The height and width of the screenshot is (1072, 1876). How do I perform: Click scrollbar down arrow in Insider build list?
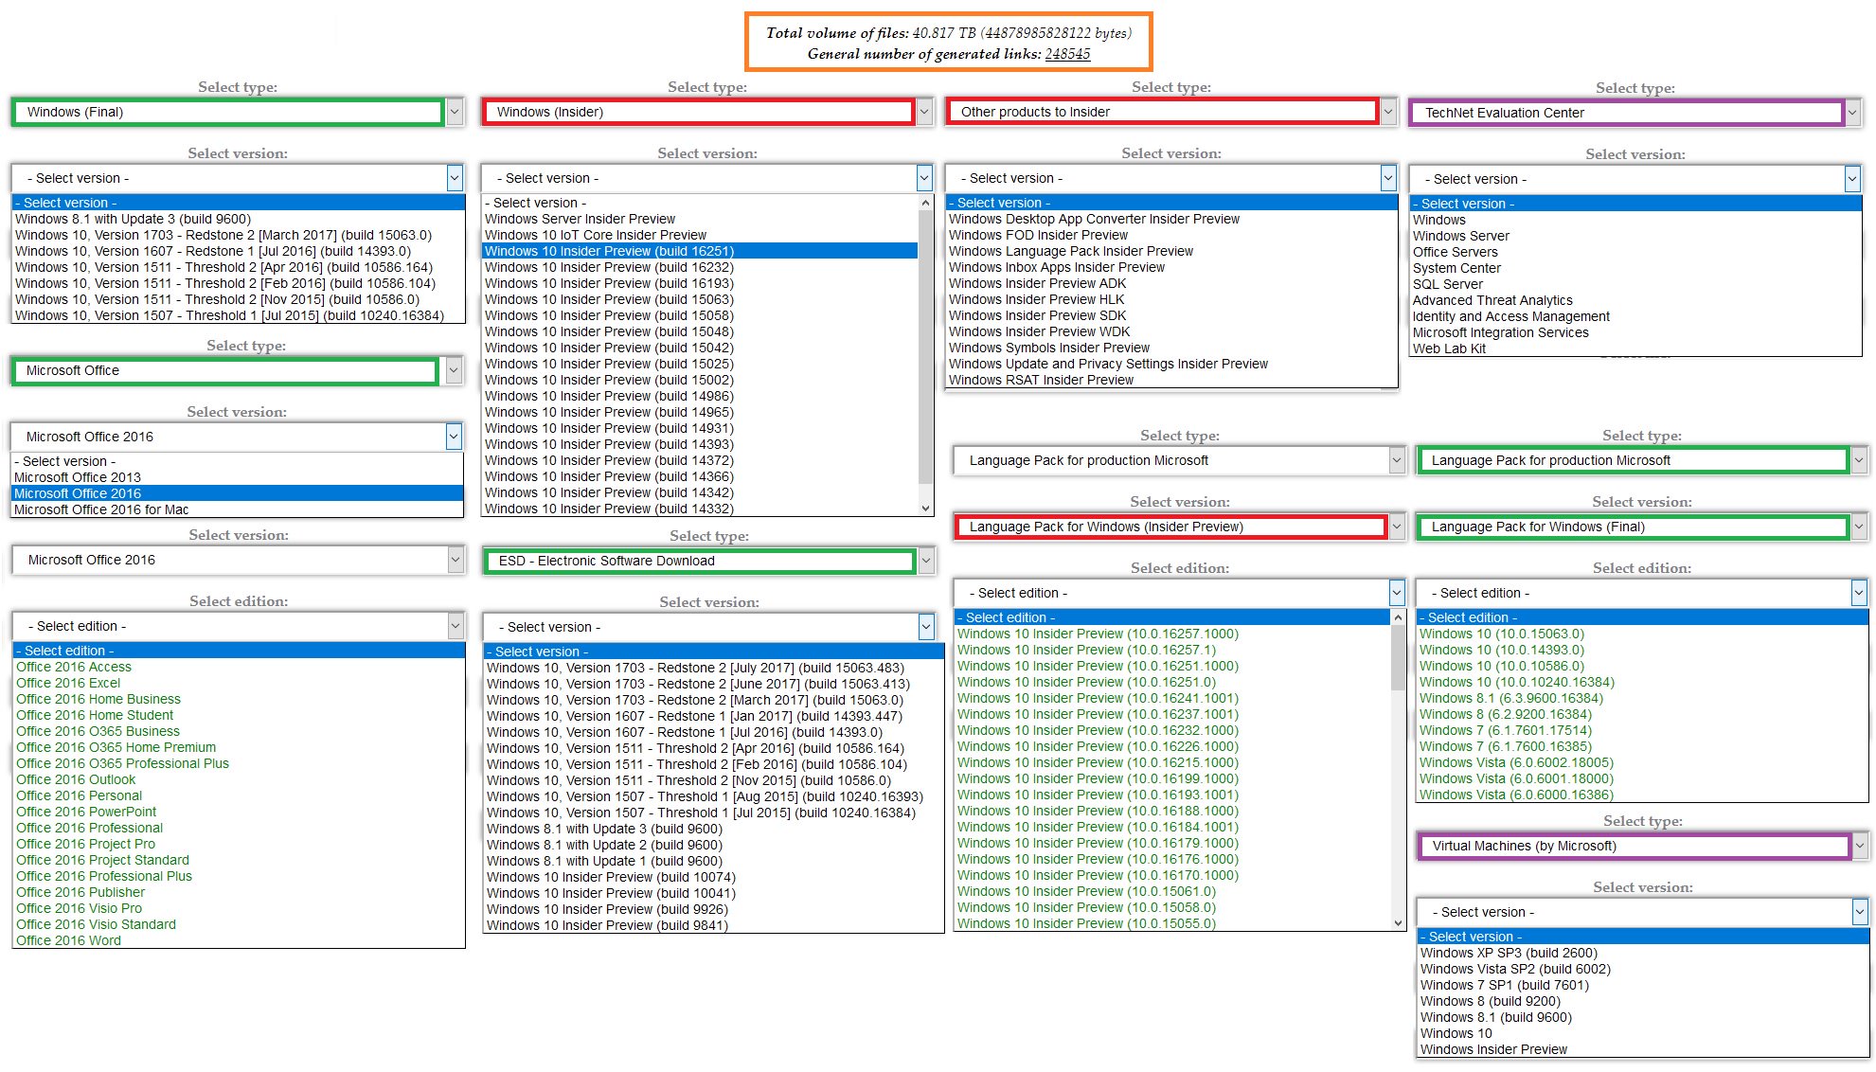pos(926,509)
